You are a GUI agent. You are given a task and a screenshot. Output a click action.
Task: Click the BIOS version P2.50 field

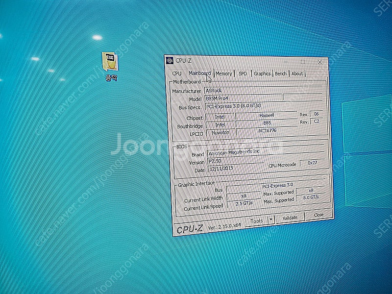235,161
